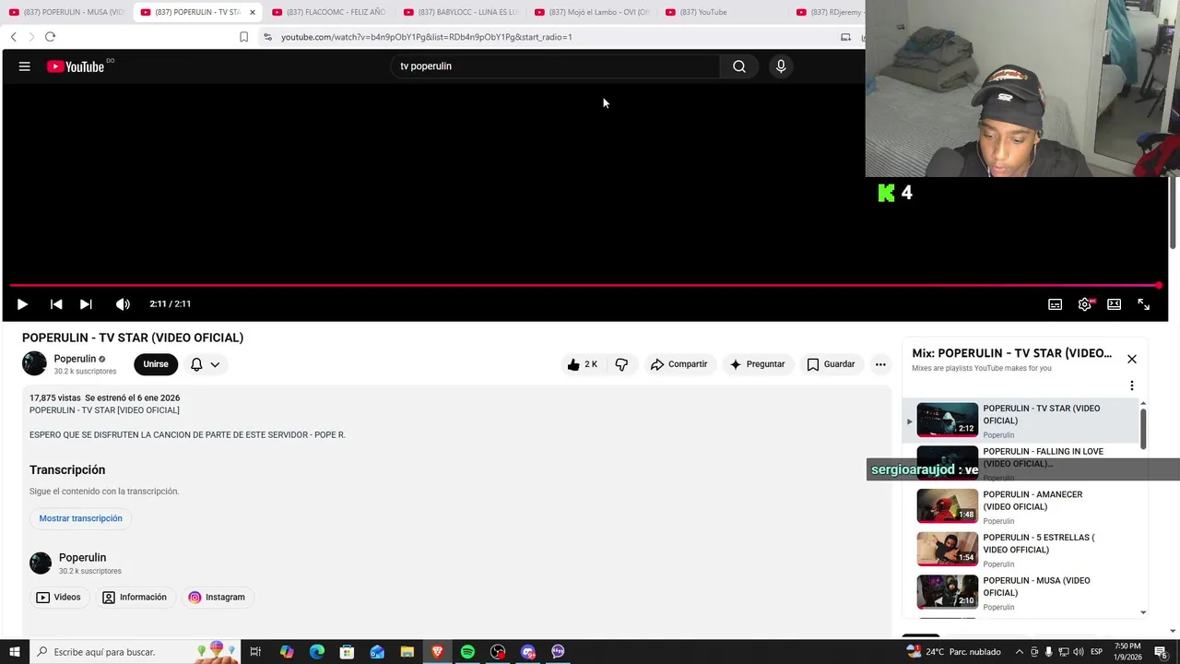Click the Windows taskbar search box
Viewport: 1180px width, 664px height.
134,652
